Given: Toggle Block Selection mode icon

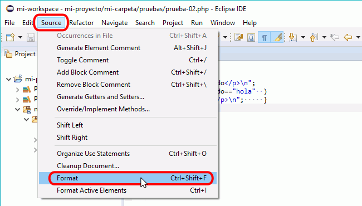Looking at the screenshot, I should click(251, 37).
